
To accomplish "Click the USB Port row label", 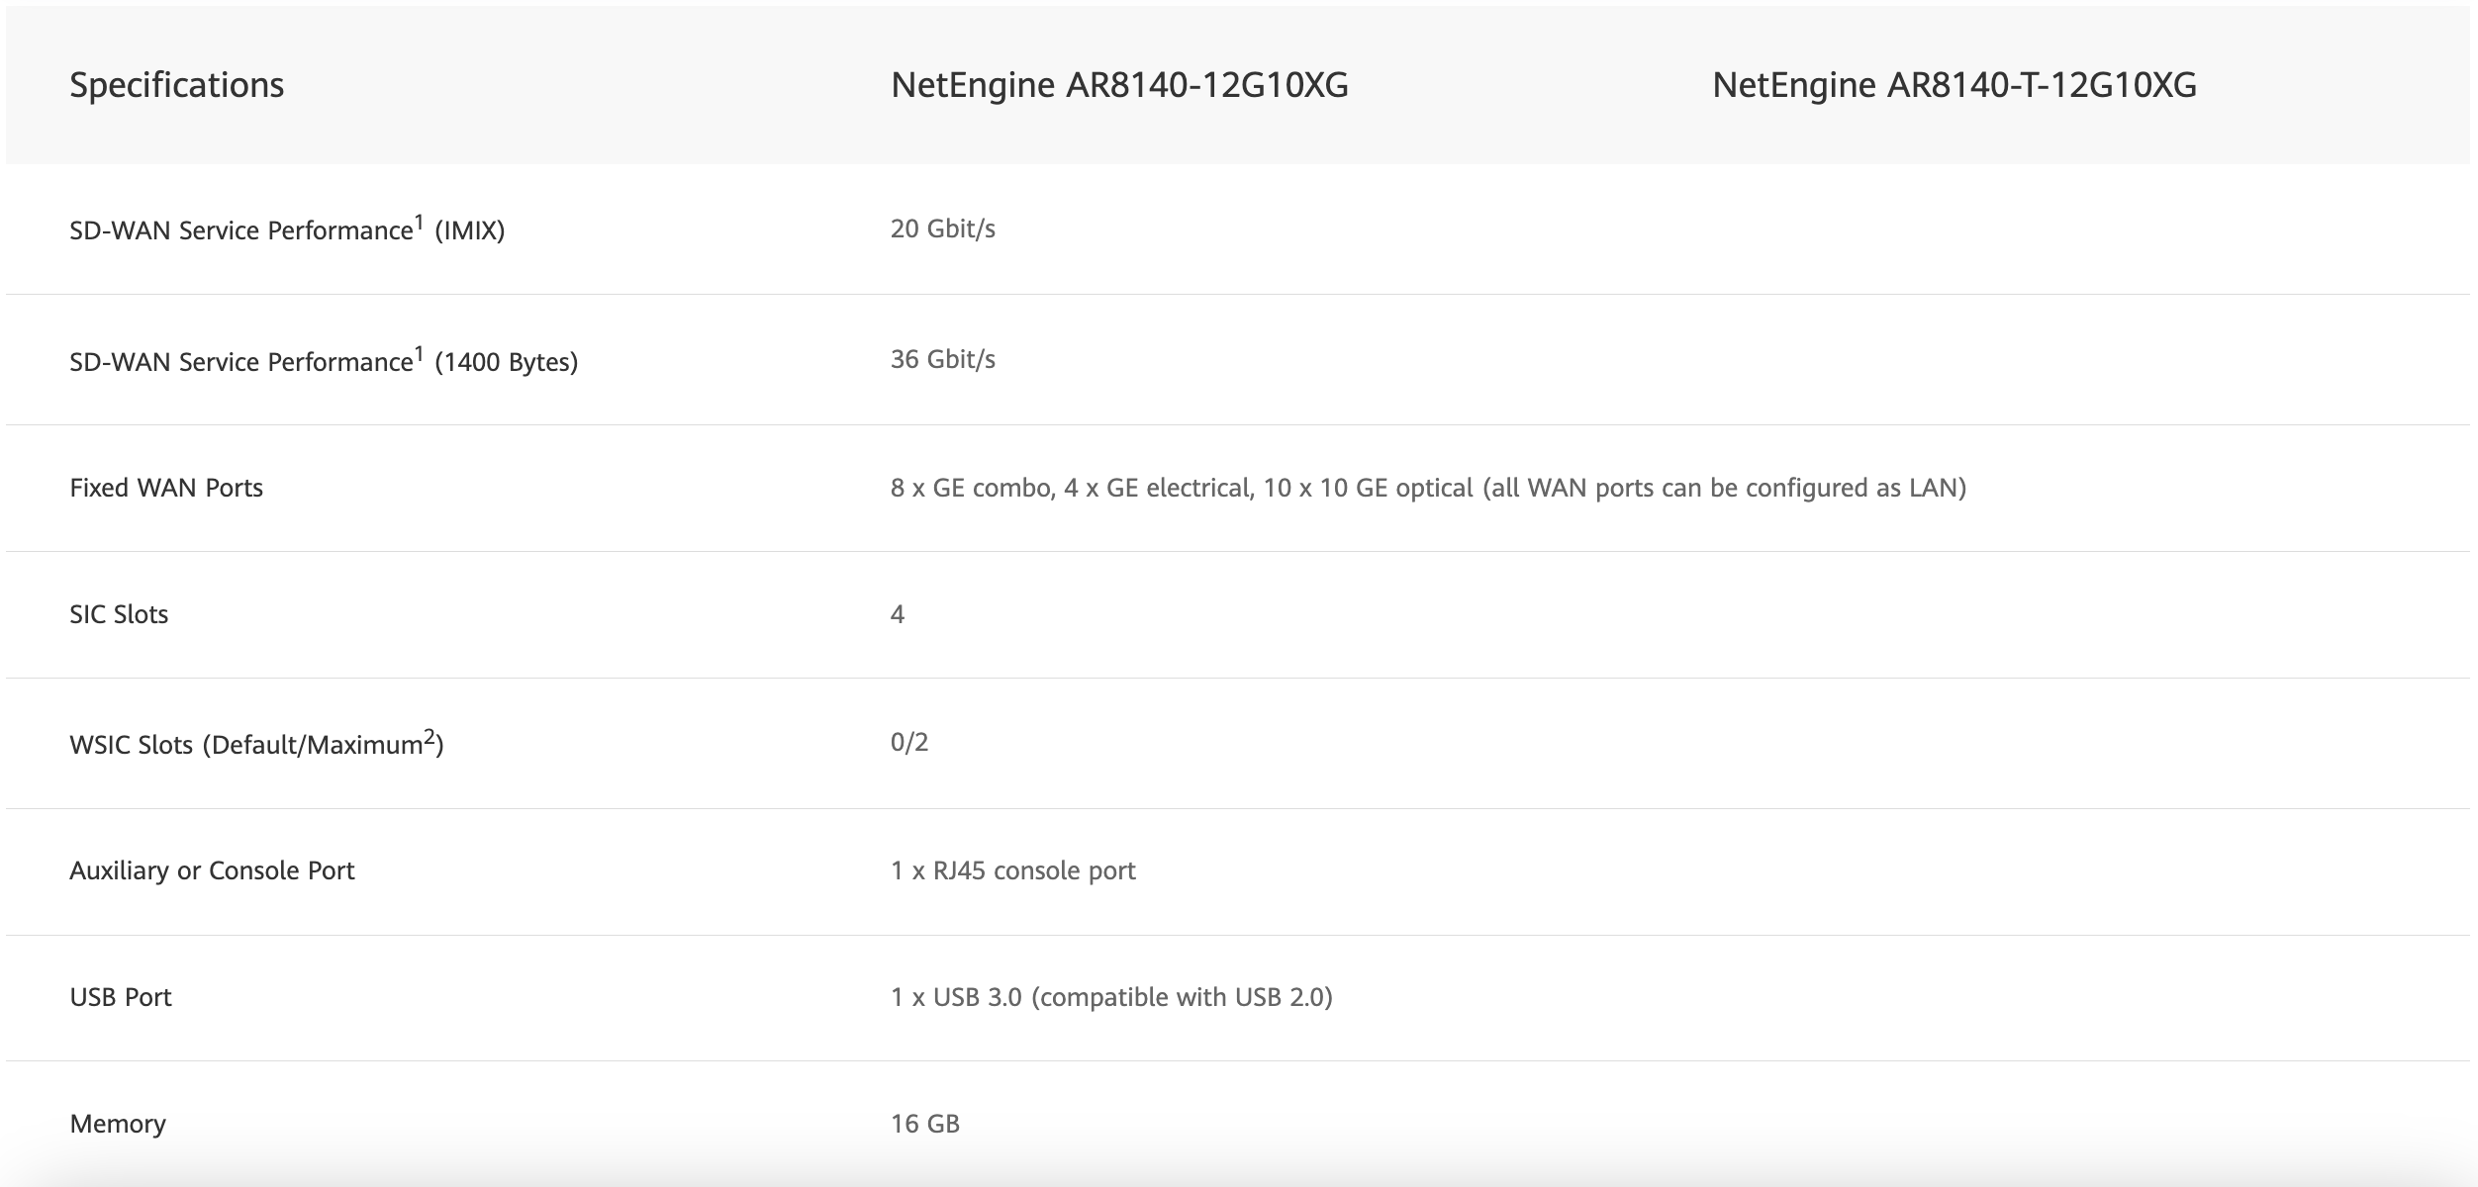I will click(x=121, y=997).
